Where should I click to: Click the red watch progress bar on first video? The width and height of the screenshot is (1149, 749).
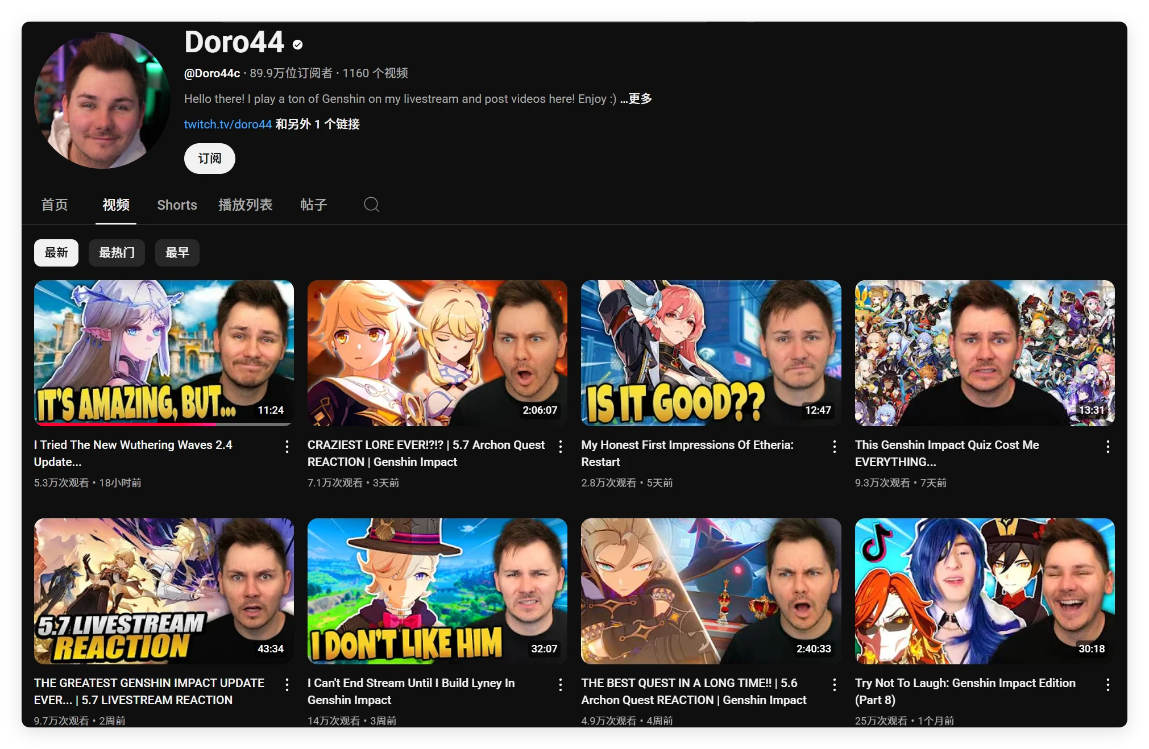point(125,424)
